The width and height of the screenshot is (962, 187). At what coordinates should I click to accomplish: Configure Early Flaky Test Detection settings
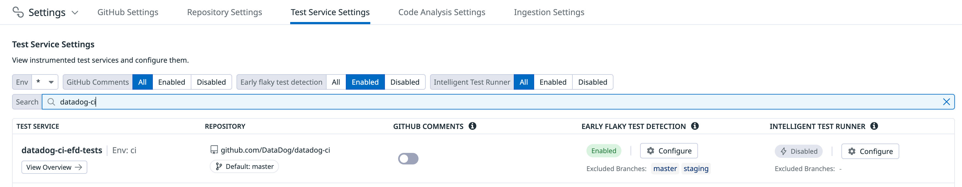(x=669, y=151)
